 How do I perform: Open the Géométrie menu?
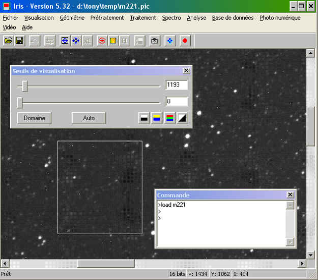point(72,18)
